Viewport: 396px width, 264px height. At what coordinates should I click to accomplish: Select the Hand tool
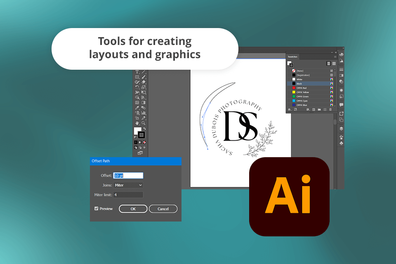pos(137,123)
